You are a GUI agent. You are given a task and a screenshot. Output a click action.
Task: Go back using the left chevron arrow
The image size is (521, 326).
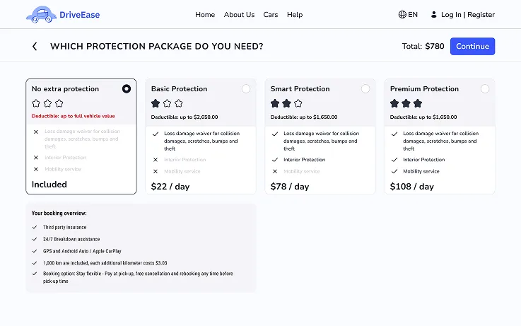(x=35, y=47)
